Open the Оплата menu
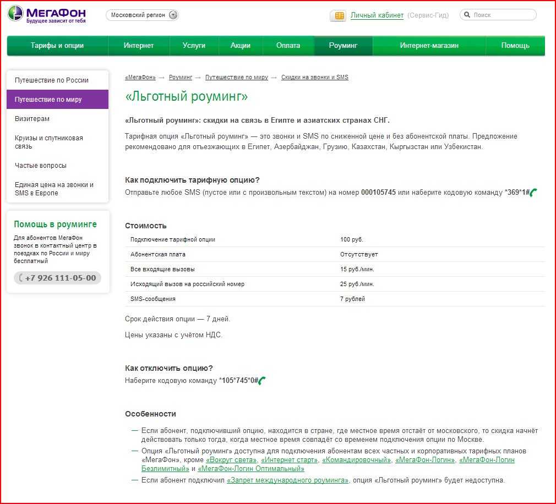Viewport: 556px width, 504px height. click(x=288, y=45)
